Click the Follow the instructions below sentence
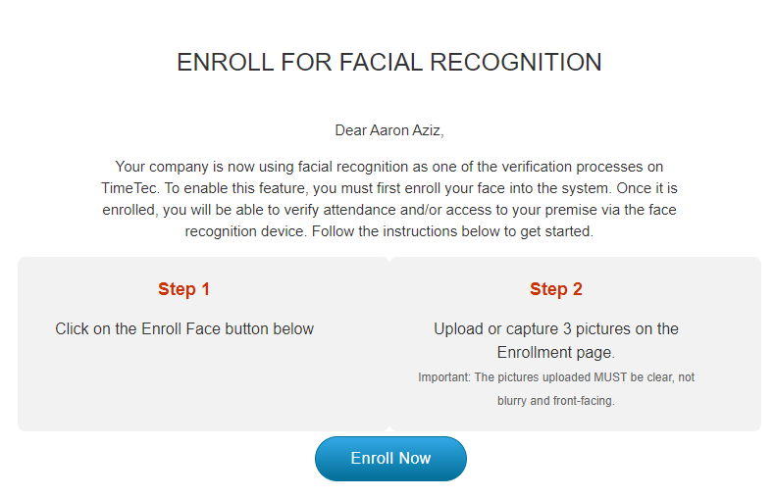 pyautogui.click(x=452, y=231)
